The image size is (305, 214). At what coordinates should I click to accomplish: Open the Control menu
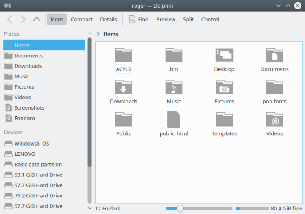pos(210,19)
